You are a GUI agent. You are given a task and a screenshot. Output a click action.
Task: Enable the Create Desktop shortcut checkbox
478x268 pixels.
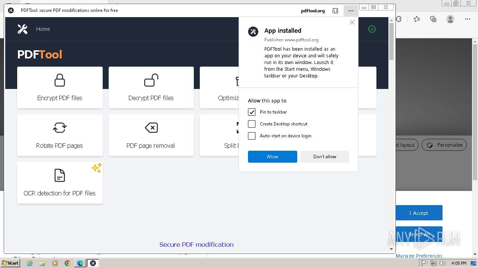point(252,124)
